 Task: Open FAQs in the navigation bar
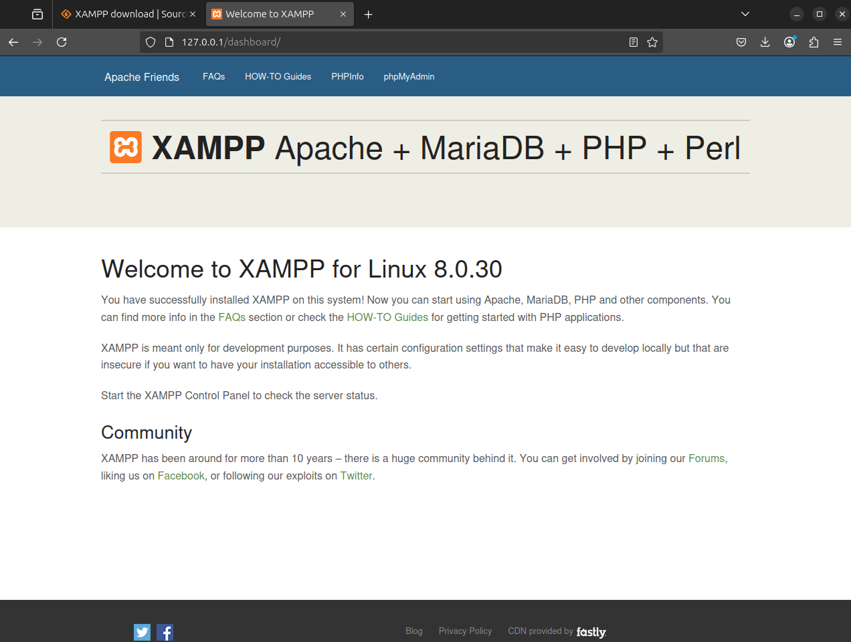tap(214, 76)
